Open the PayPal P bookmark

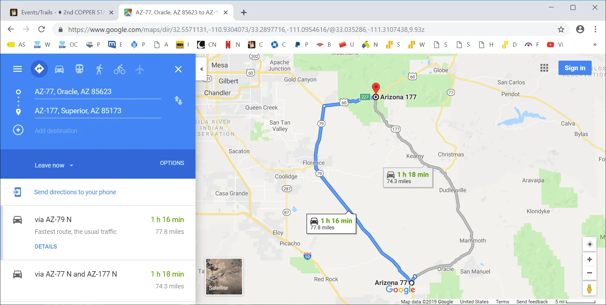click(301, 45)
